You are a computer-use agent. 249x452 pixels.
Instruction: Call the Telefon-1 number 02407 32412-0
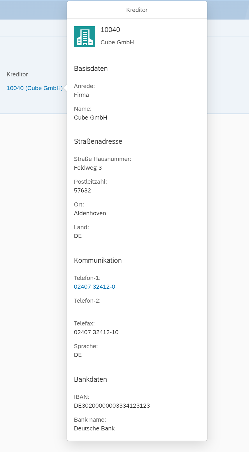click(x=94, y=287)
